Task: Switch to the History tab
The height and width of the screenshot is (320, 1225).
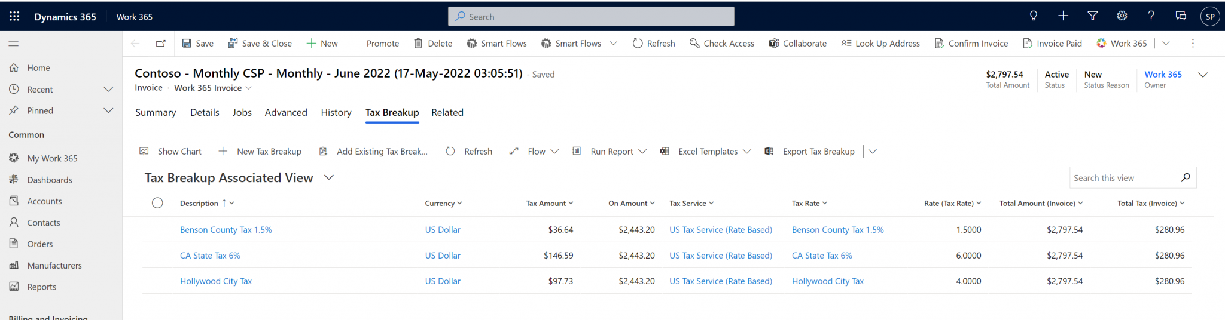Action: tap(336, 112)
